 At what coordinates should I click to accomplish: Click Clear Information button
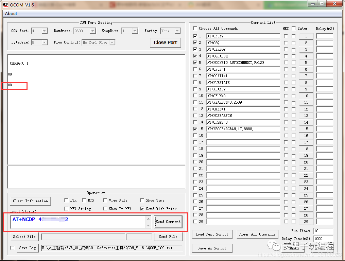click(x=30, y=201)
